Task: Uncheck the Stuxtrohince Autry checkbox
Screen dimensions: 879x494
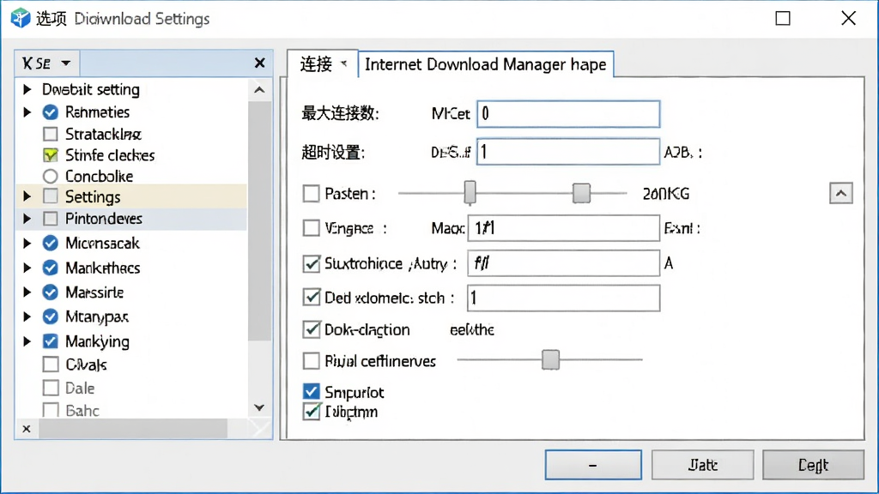Action: click(x=311, y=263)
